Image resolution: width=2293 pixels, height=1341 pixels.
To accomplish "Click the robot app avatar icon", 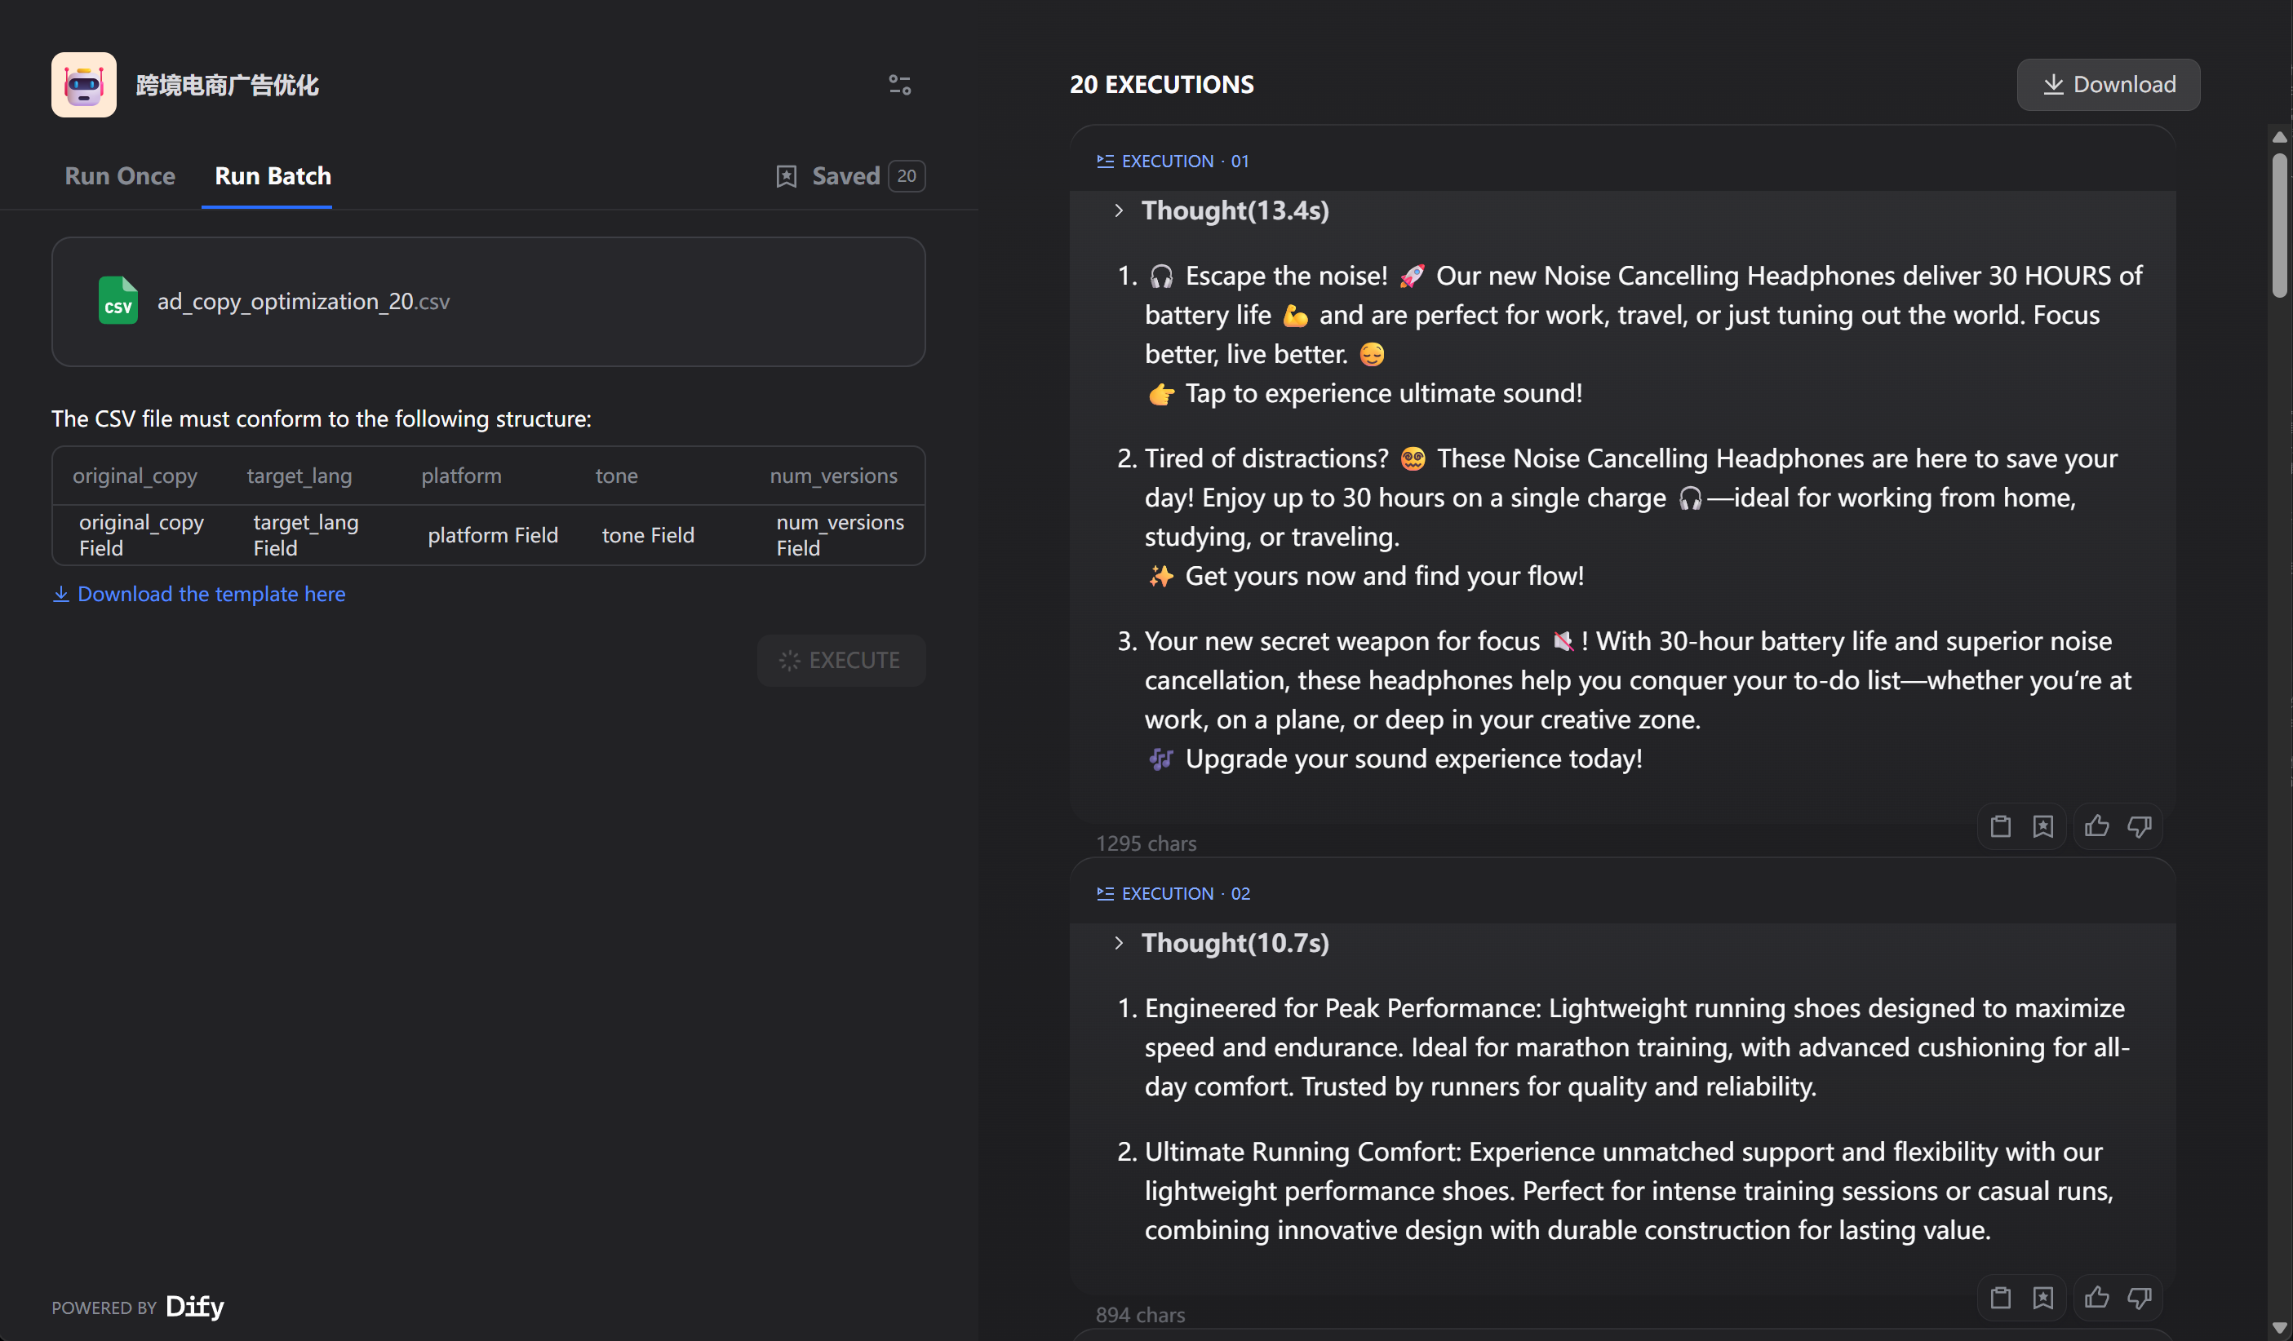I will tap(84, 85).
